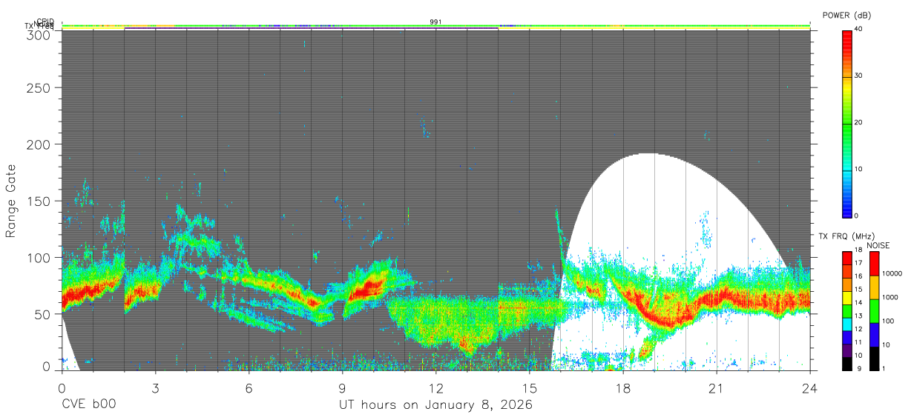Image resolution: width=911 pixels, height=420 pixels.
Task: Click the 'Range Gate' y-axis label
Action: pos(11,201)
